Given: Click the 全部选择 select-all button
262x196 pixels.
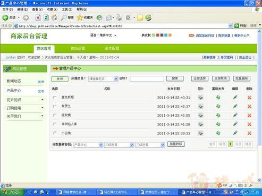Looking at the screenshot, I should (x=200, y=78).
